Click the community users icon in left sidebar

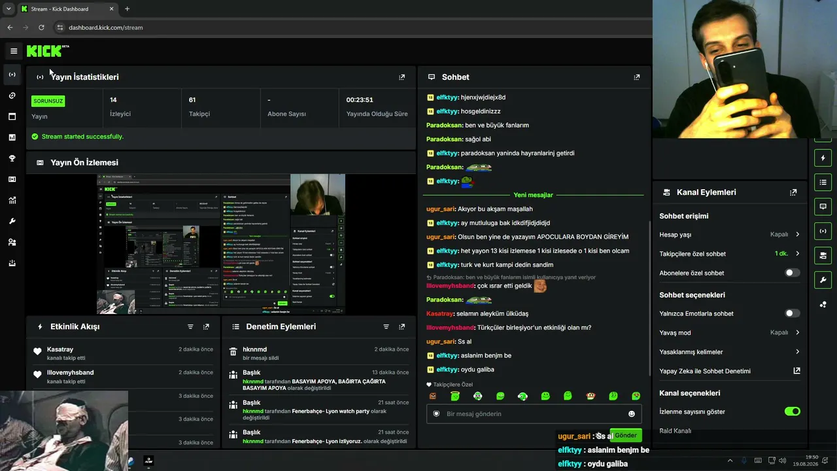12,242
